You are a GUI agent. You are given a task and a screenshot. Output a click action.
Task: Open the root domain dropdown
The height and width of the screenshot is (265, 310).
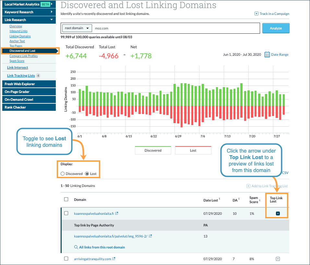click(77, 28)
